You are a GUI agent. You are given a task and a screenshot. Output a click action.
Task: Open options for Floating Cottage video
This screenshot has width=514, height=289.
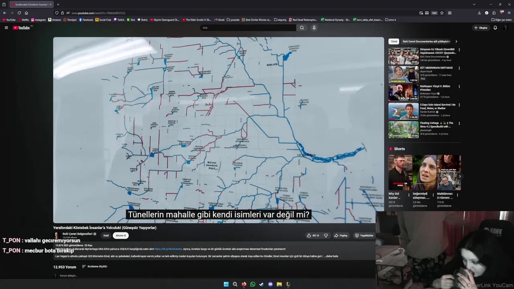(x=459, y=124)
